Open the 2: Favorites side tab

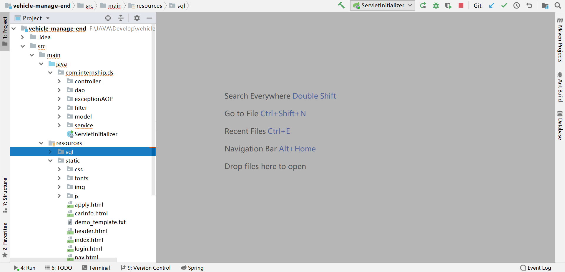pyautogui.click(x=5, y=240)
